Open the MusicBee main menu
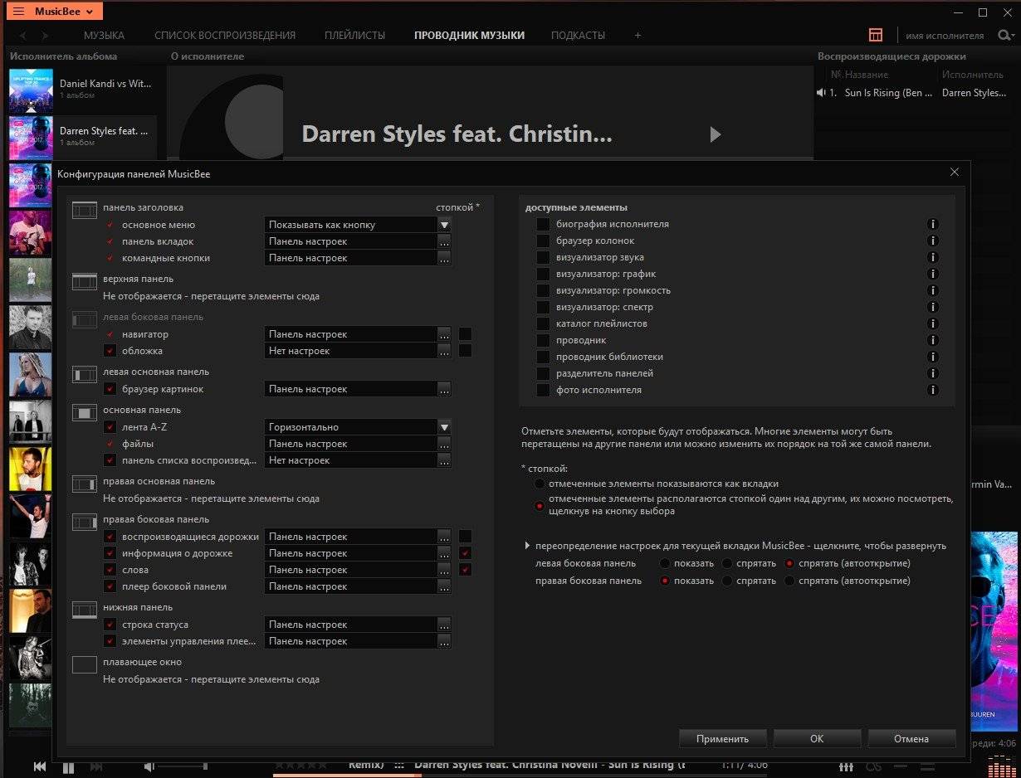1021x778 pixels. 58,12
